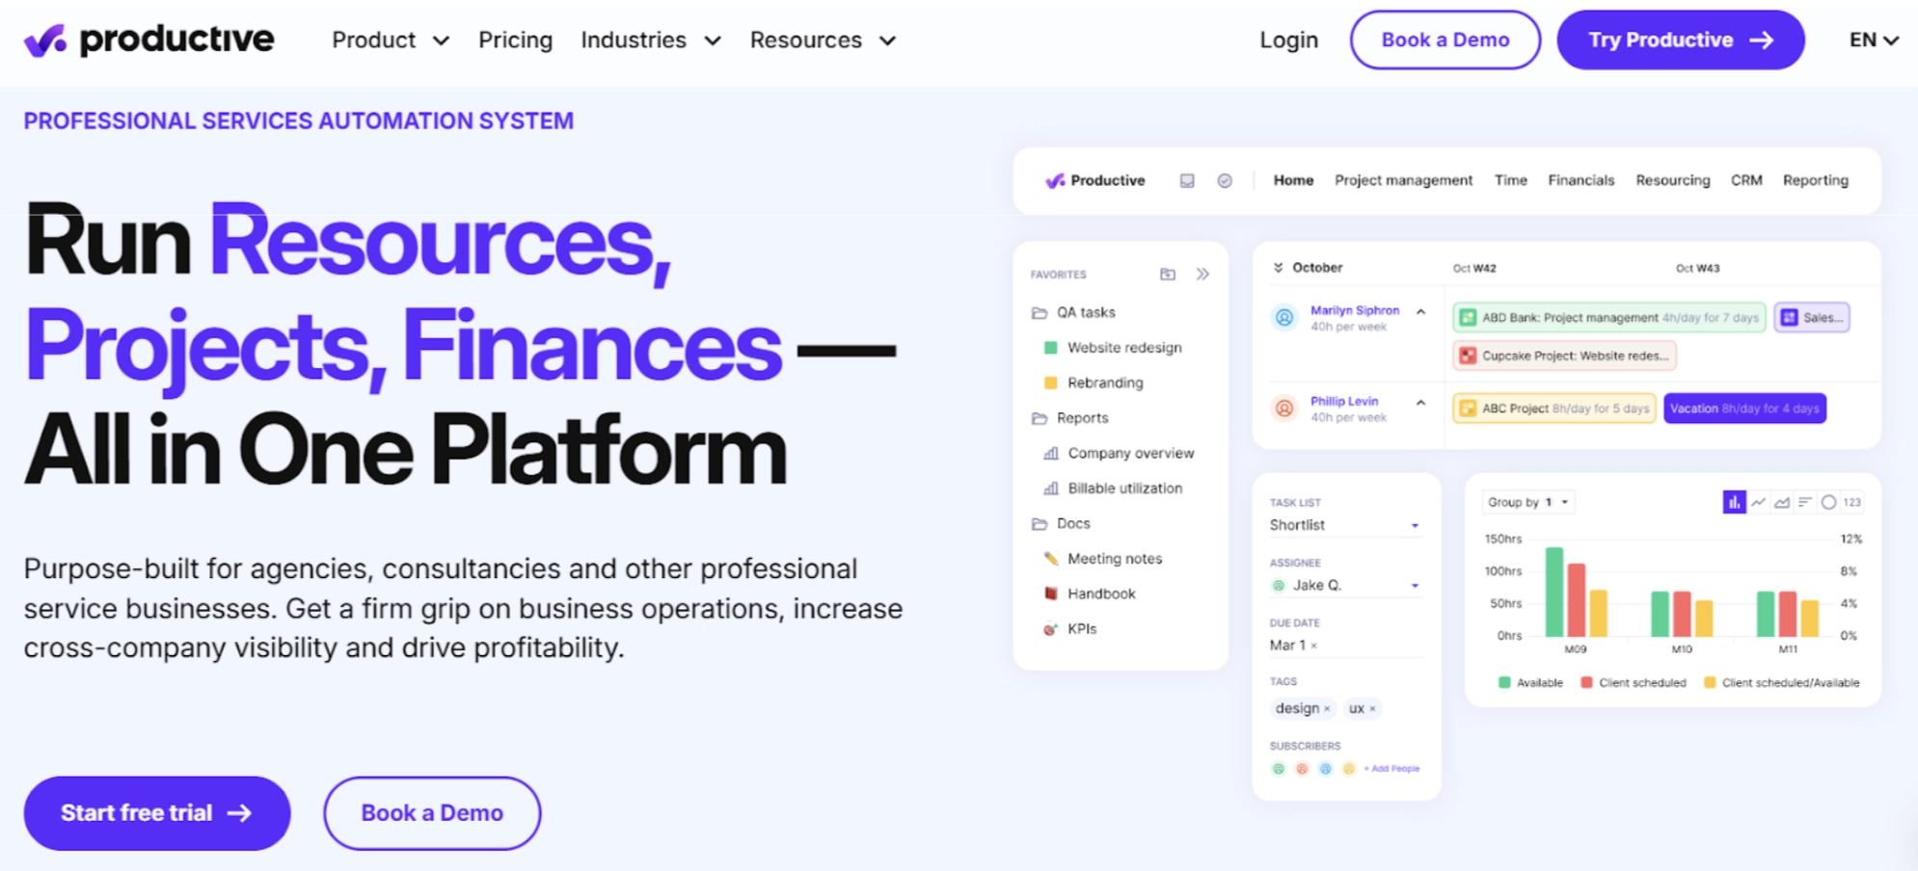Viewport: 1918px width, 871px height.
Task: Switch chart to the 123 number view
Action: tap(1851, 502)
